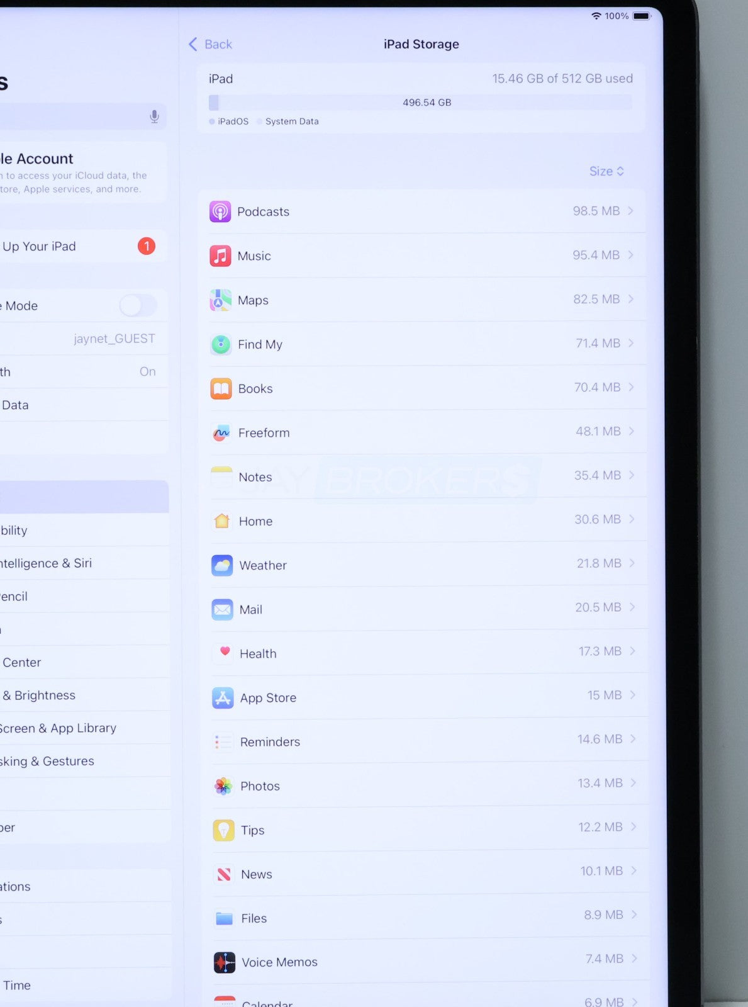
Task: Open the App Store storage row
Action: [x=421, y=697]
